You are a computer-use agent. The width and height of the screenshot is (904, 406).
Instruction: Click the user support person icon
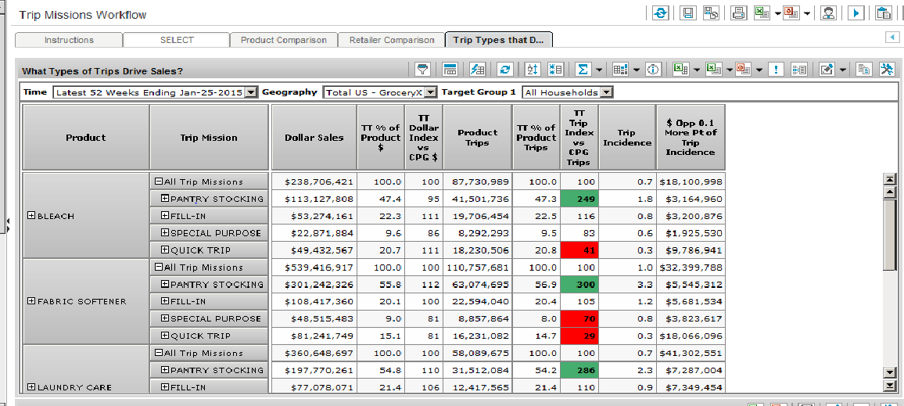click(x=828, y=13)
